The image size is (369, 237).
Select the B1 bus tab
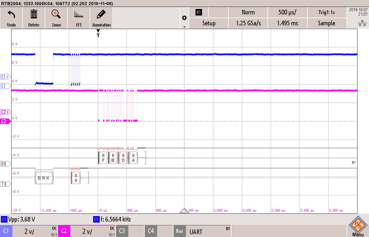click(x=199, y=12)
